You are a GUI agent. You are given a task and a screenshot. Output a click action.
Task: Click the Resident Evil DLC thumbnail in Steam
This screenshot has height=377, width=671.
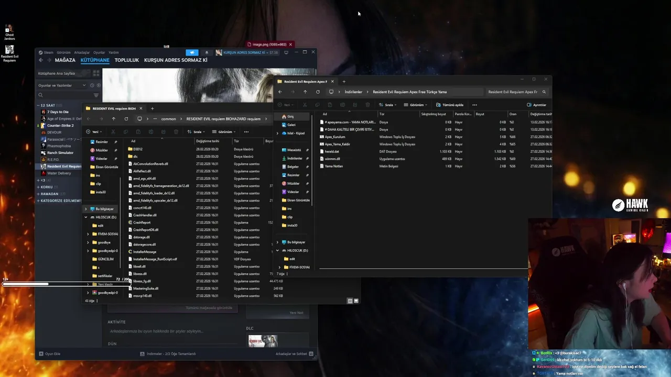click(263, 341)
